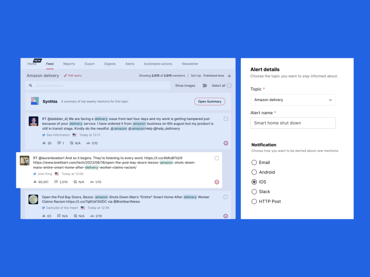370x277 pixels.
Task: Open the Automated actions tab
Action: click(158, 64)
